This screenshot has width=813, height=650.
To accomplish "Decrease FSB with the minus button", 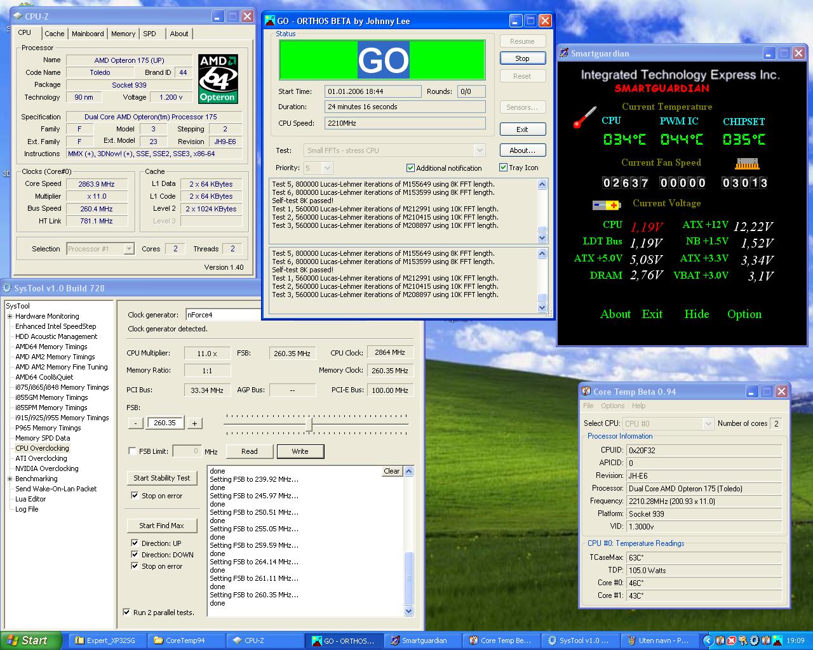I will [135, 423].
